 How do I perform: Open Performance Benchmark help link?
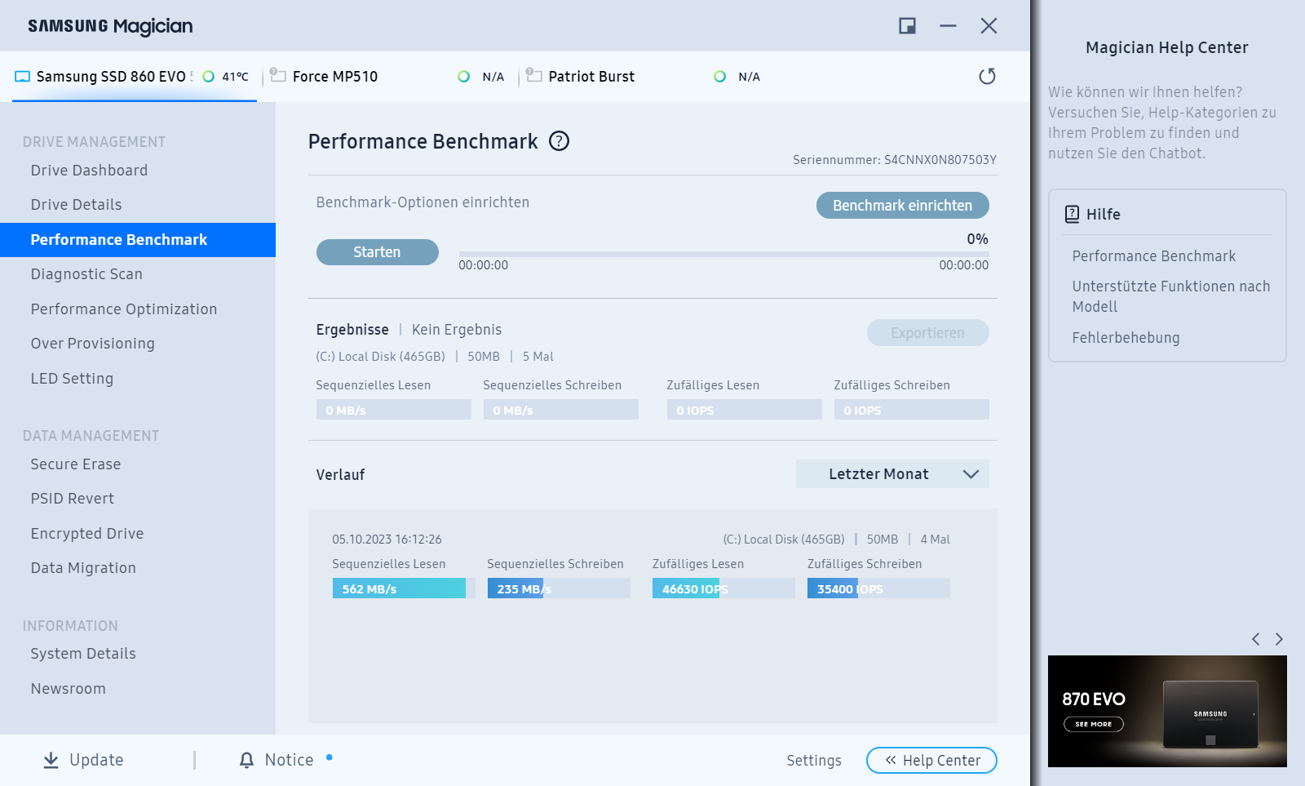pos(1153,256)
